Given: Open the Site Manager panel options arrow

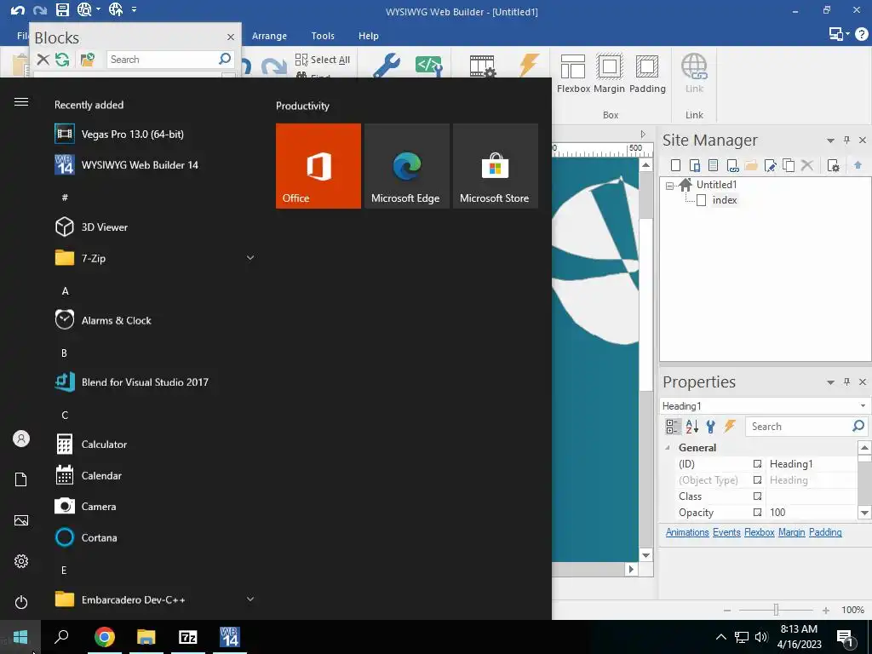Looking at the screenshot, I should pyautogui.click(x=830, y=141).
